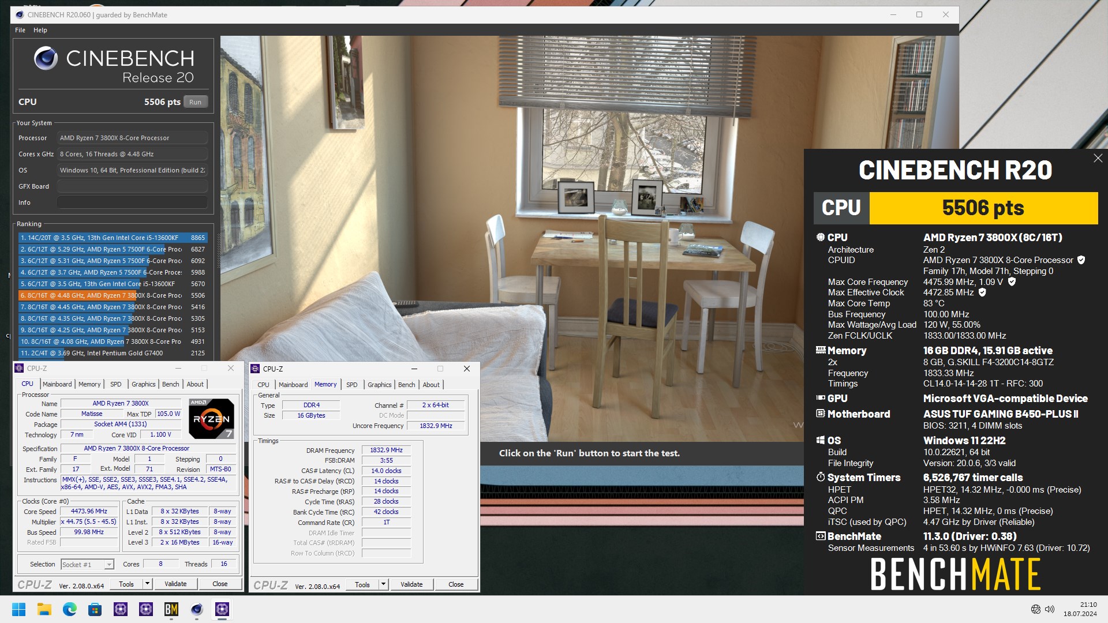Screen dimensions: 1108x623
Task: Click the BenchMate section icon
Action: tap(821, 536)
